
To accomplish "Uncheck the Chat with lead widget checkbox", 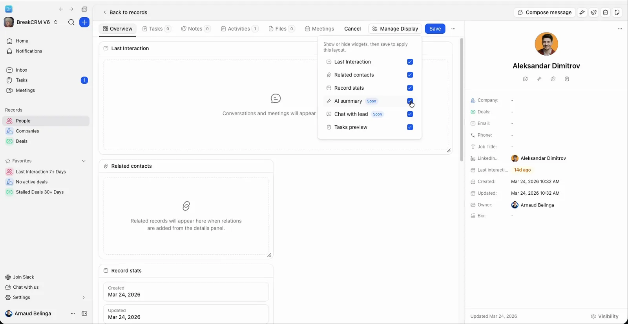I will [410, 114].
